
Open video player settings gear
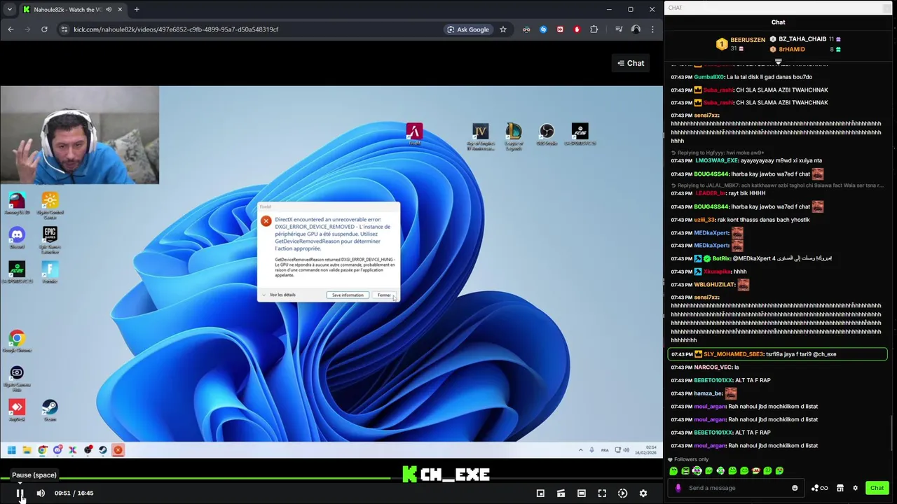click(643, 493)
